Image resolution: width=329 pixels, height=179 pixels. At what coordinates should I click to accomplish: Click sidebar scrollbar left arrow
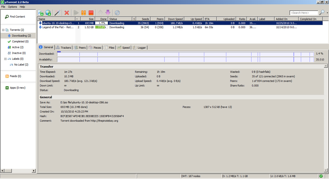tap(3, 171)
